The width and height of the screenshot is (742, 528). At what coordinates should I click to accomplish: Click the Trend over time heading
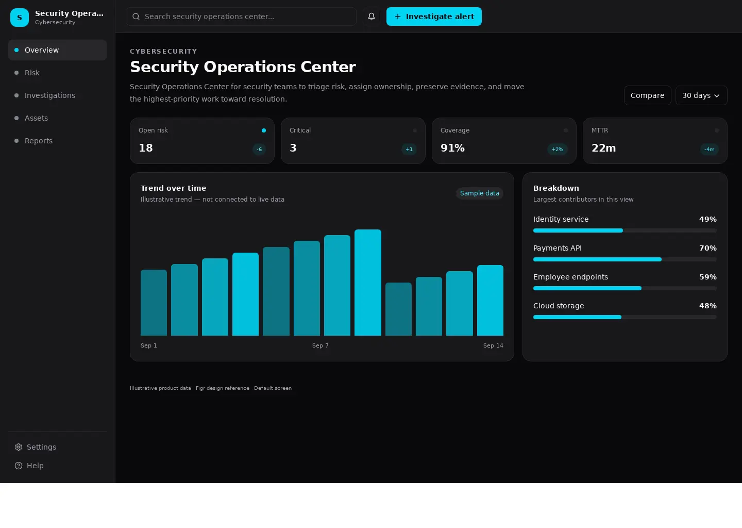click(174, 188)
